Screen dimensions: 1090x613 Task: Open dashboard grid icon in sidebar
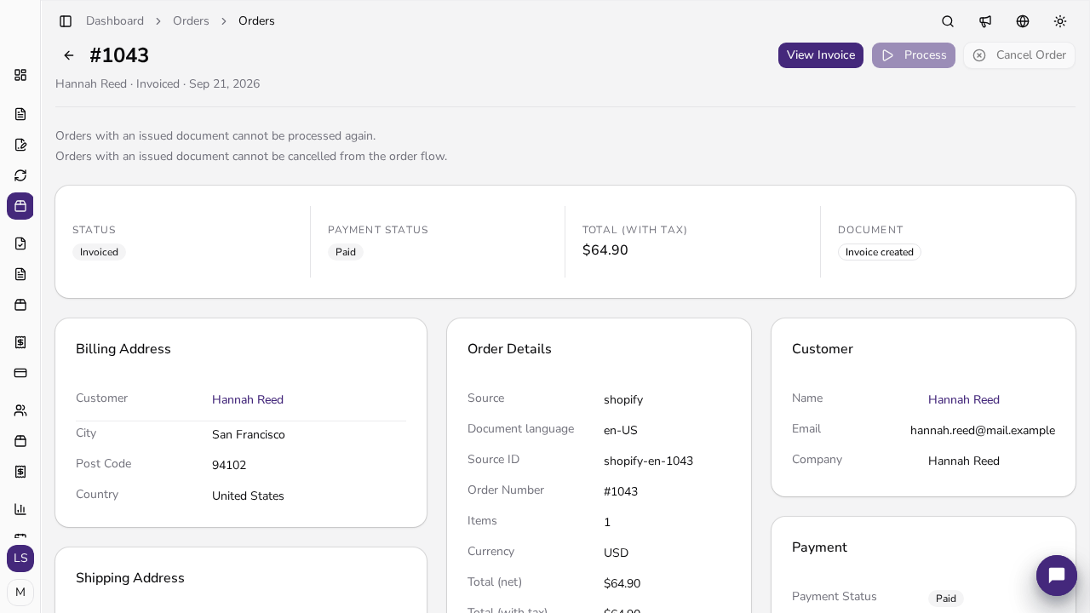[20, 75]
